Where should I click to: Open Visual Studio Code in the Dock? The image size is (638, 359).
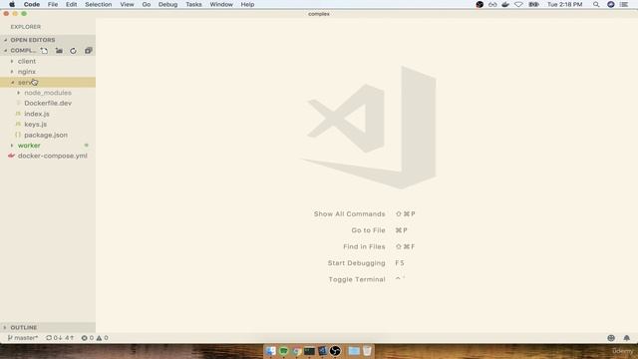(322, 350)
